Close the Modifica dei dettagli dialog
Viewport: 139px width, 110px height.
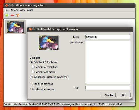pos(30,29)
